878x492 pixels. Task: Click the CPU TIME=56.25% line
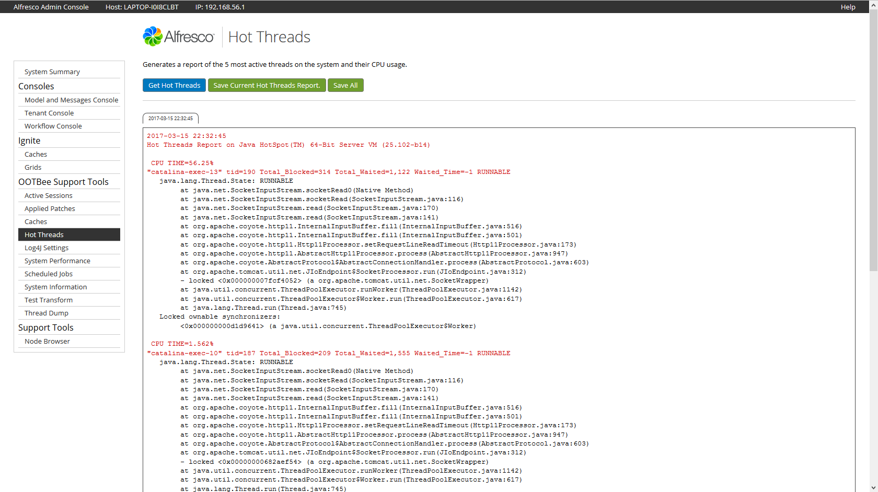tap(182, 163)
